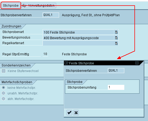
Task: Open the Regelkartenart dropdown list icon
Action: tap(116, 43)
